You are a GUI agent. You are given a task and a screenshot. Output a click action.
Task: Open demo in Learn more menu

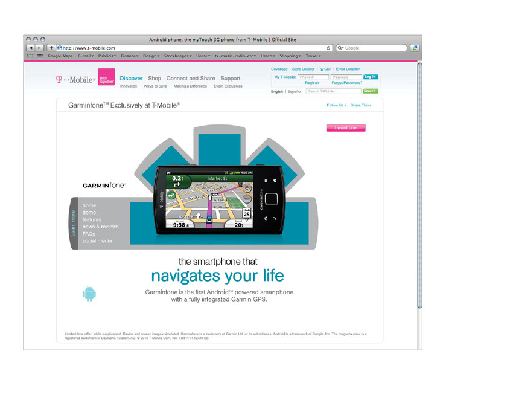click(89, 213)
